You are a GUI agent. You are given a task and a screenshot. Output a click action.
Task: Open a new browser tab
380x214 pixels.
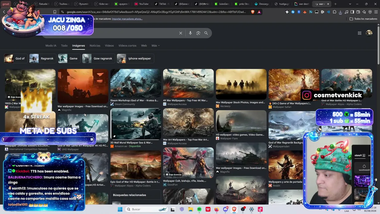[335, 4]
